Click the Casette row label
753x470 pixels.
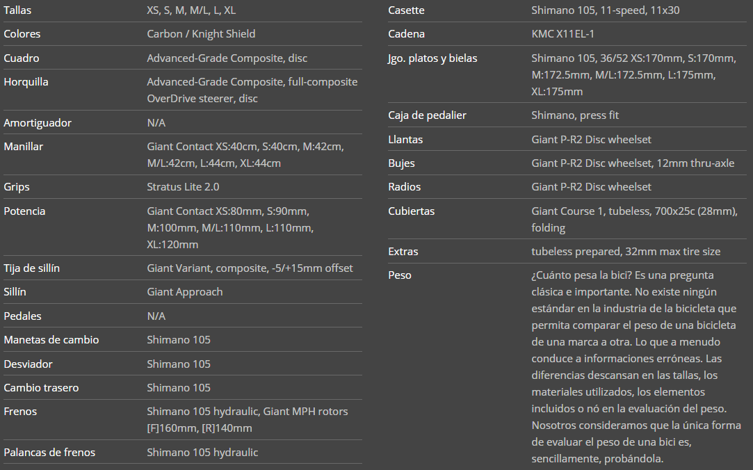pos(406,10)
